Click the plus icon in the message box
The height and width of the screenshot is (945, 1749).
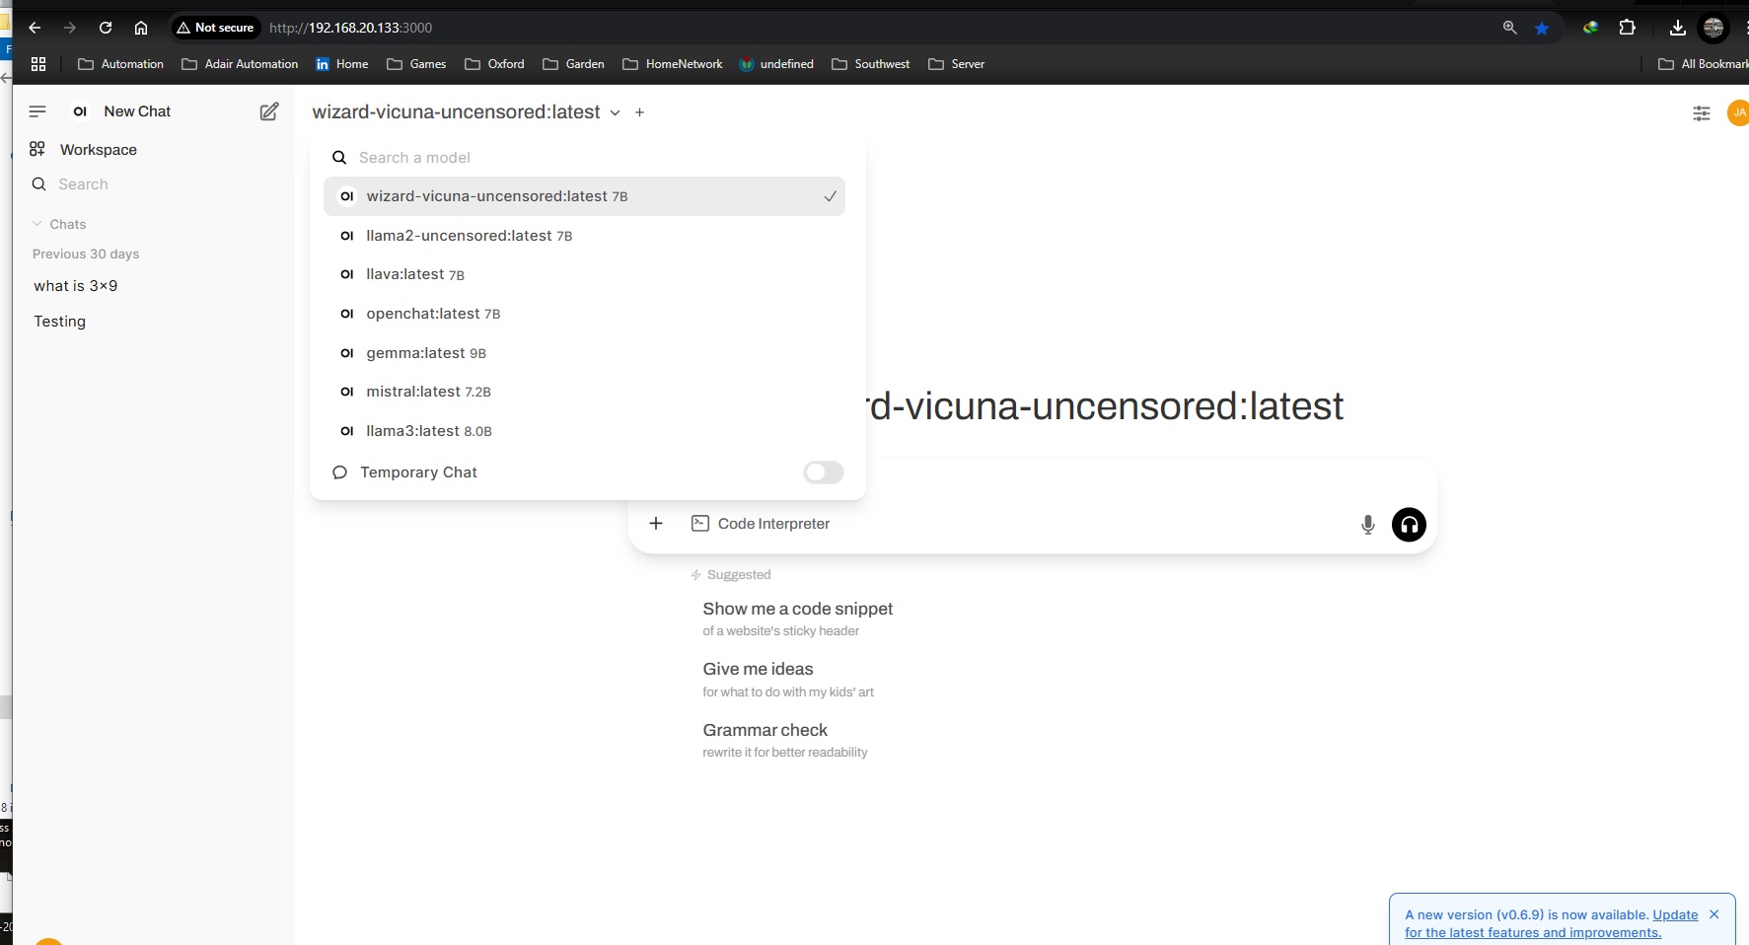point(656,524)
